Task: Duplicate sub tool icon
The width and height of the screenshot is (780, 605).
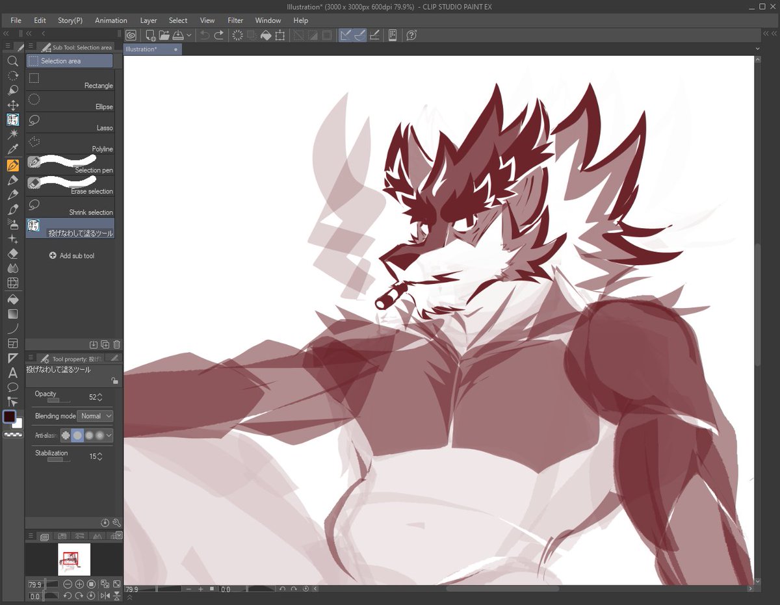Action: point(105,344)
